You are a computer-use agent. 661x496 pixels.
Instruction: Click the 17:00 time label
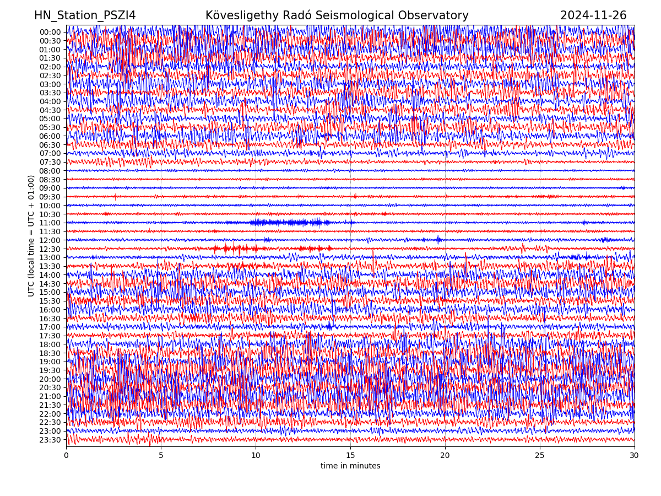pyautogui.click(x=50, y=327)
